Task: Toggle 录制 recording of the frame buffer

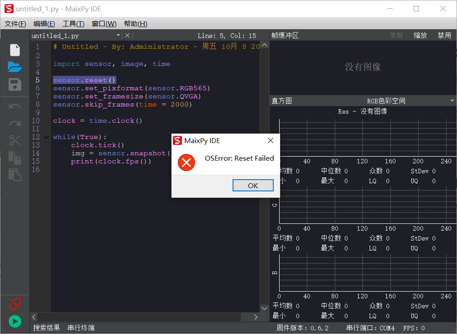Action: 396,35
